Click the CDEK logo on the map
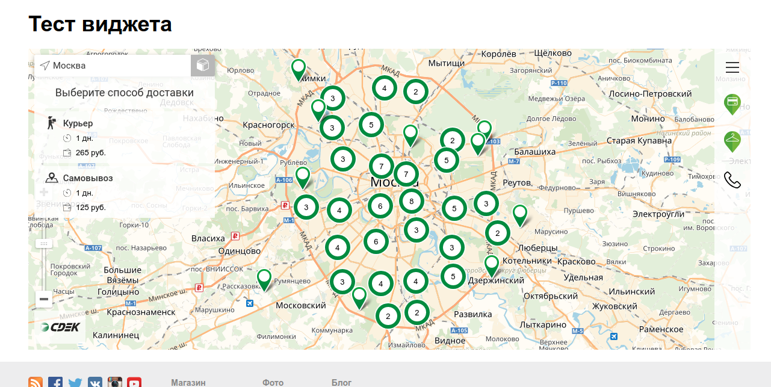The height and width of the screenshot is (387, 771). pos(60,327)
